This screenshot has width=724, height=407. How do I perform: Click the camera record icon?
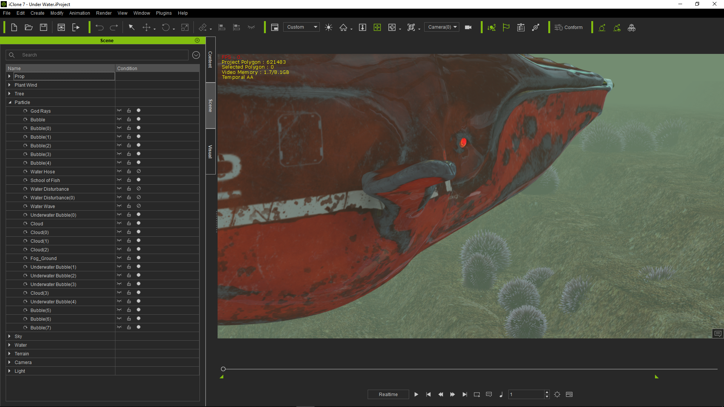pyautogui.click(x=468, y=28)
